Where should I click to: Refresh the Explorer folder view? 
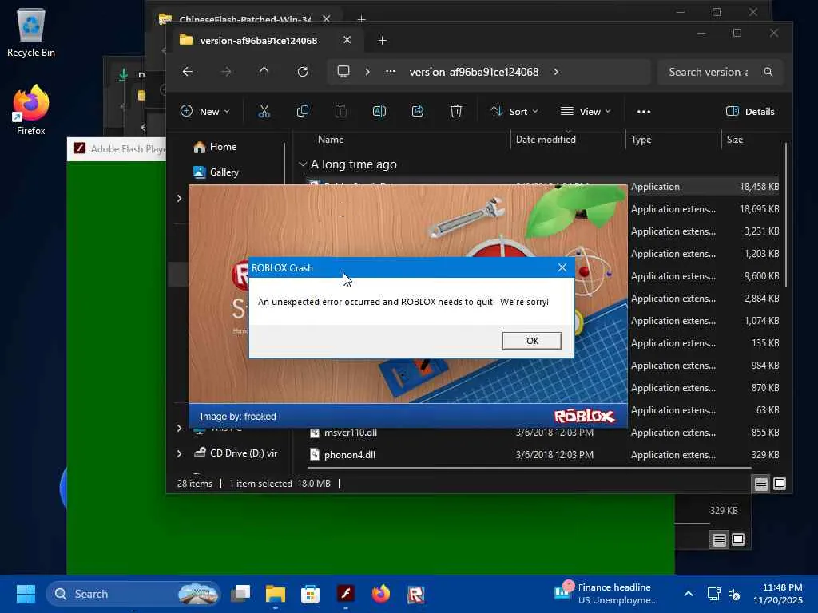tap(303, 71)
